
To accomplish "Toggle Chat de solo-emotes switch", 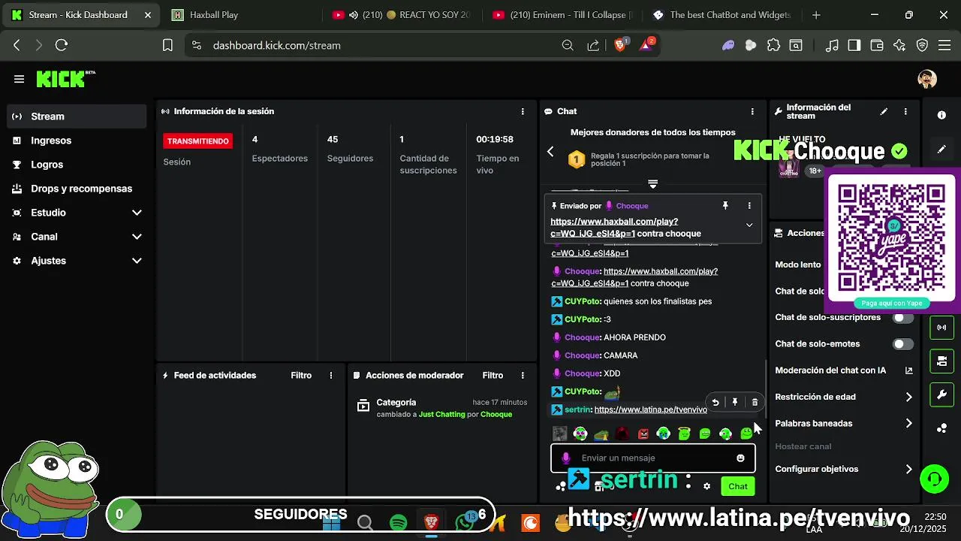I will (x=902, y=344).
